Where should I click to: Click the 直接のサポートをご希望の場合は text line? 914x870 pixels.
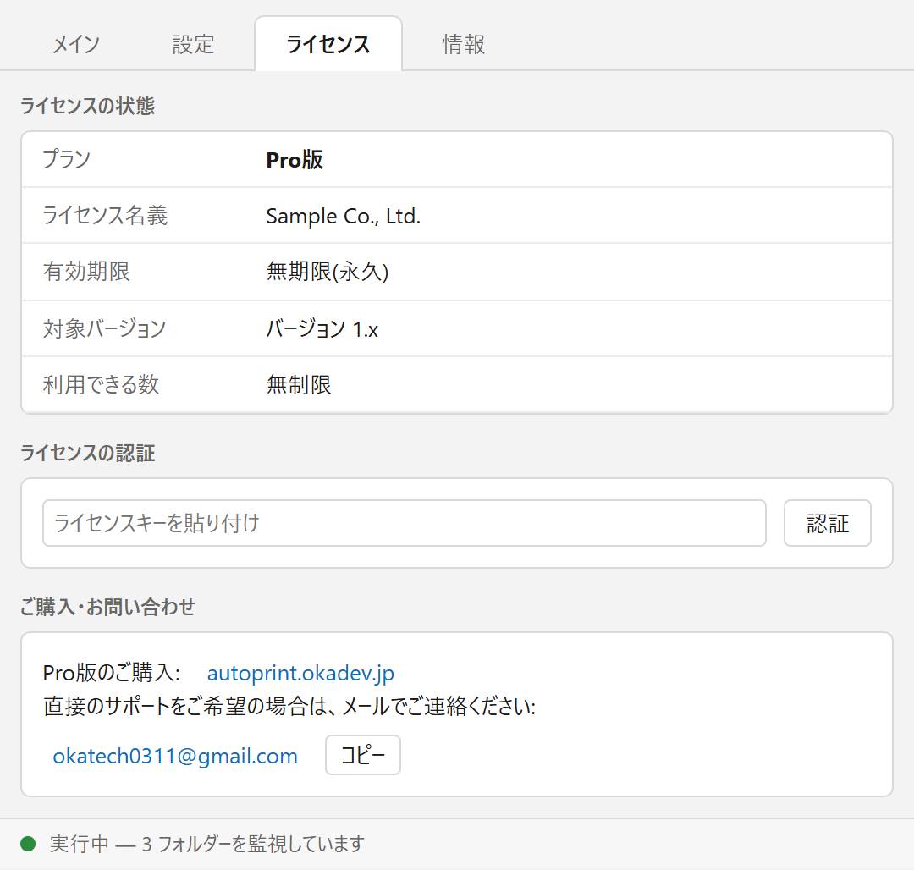point(289,707)
